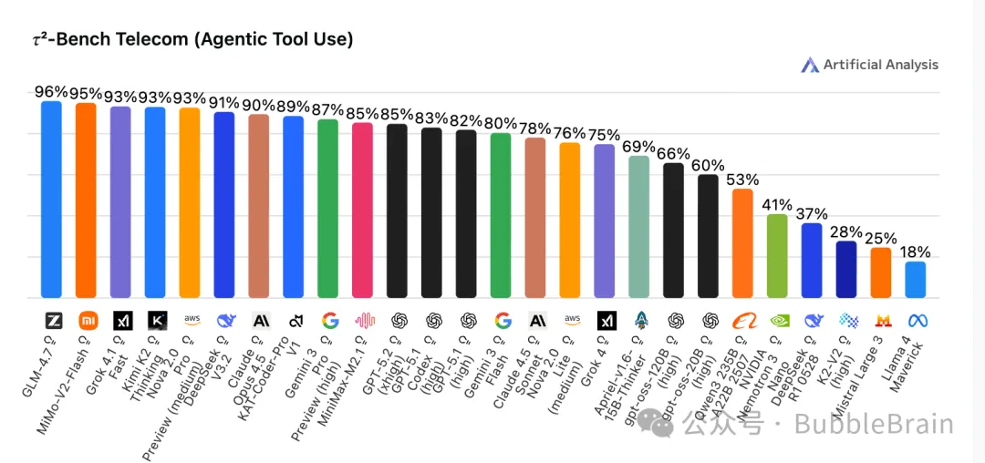Viewport: 985px width, 463px height.
Task: Click the Artificial Analysis logo link
Action: [x=869, y=65]
